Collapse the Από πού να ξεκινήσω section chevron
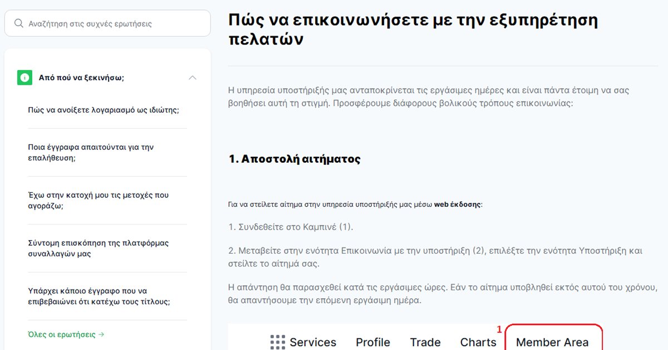668x350 pixels. [193, 78]
